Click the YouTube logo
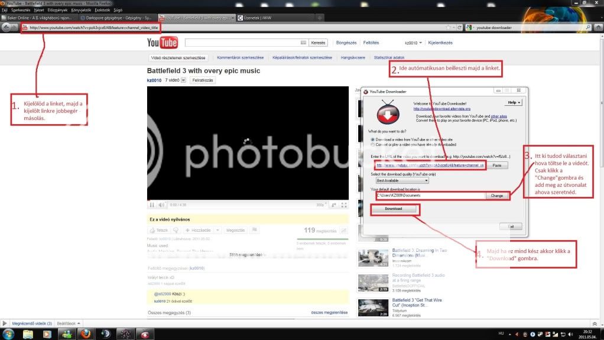 pos(163,43)
